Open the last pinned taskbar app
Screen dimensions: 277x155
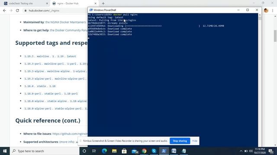(184, 151)
